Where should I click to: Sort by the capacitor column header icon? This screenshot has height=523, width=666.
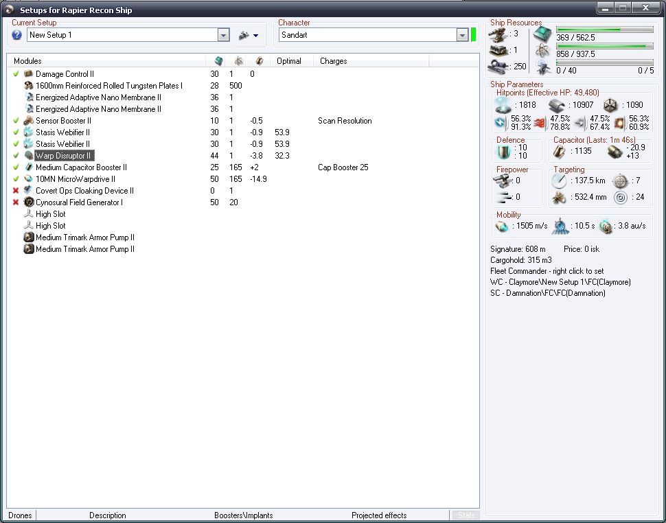[259, 61]
